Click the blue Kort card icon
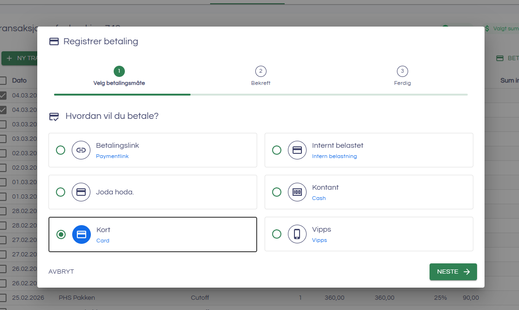519x310 pixels. tap(81, 234)
